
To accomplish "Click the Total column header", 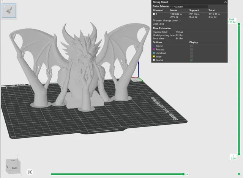I will point(211,10).
